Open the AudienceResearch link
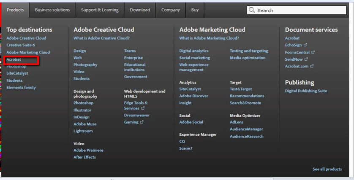The image size is (354, 180). [x=247, y=137]
